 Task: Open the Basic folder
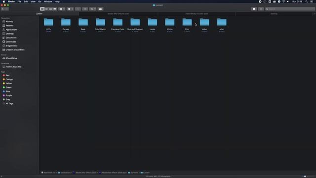coord(83,22)
